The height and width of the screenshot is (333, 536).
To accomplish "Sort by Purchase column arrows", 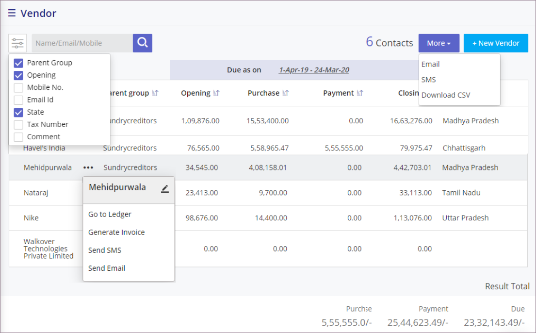I will pos(286,93).
